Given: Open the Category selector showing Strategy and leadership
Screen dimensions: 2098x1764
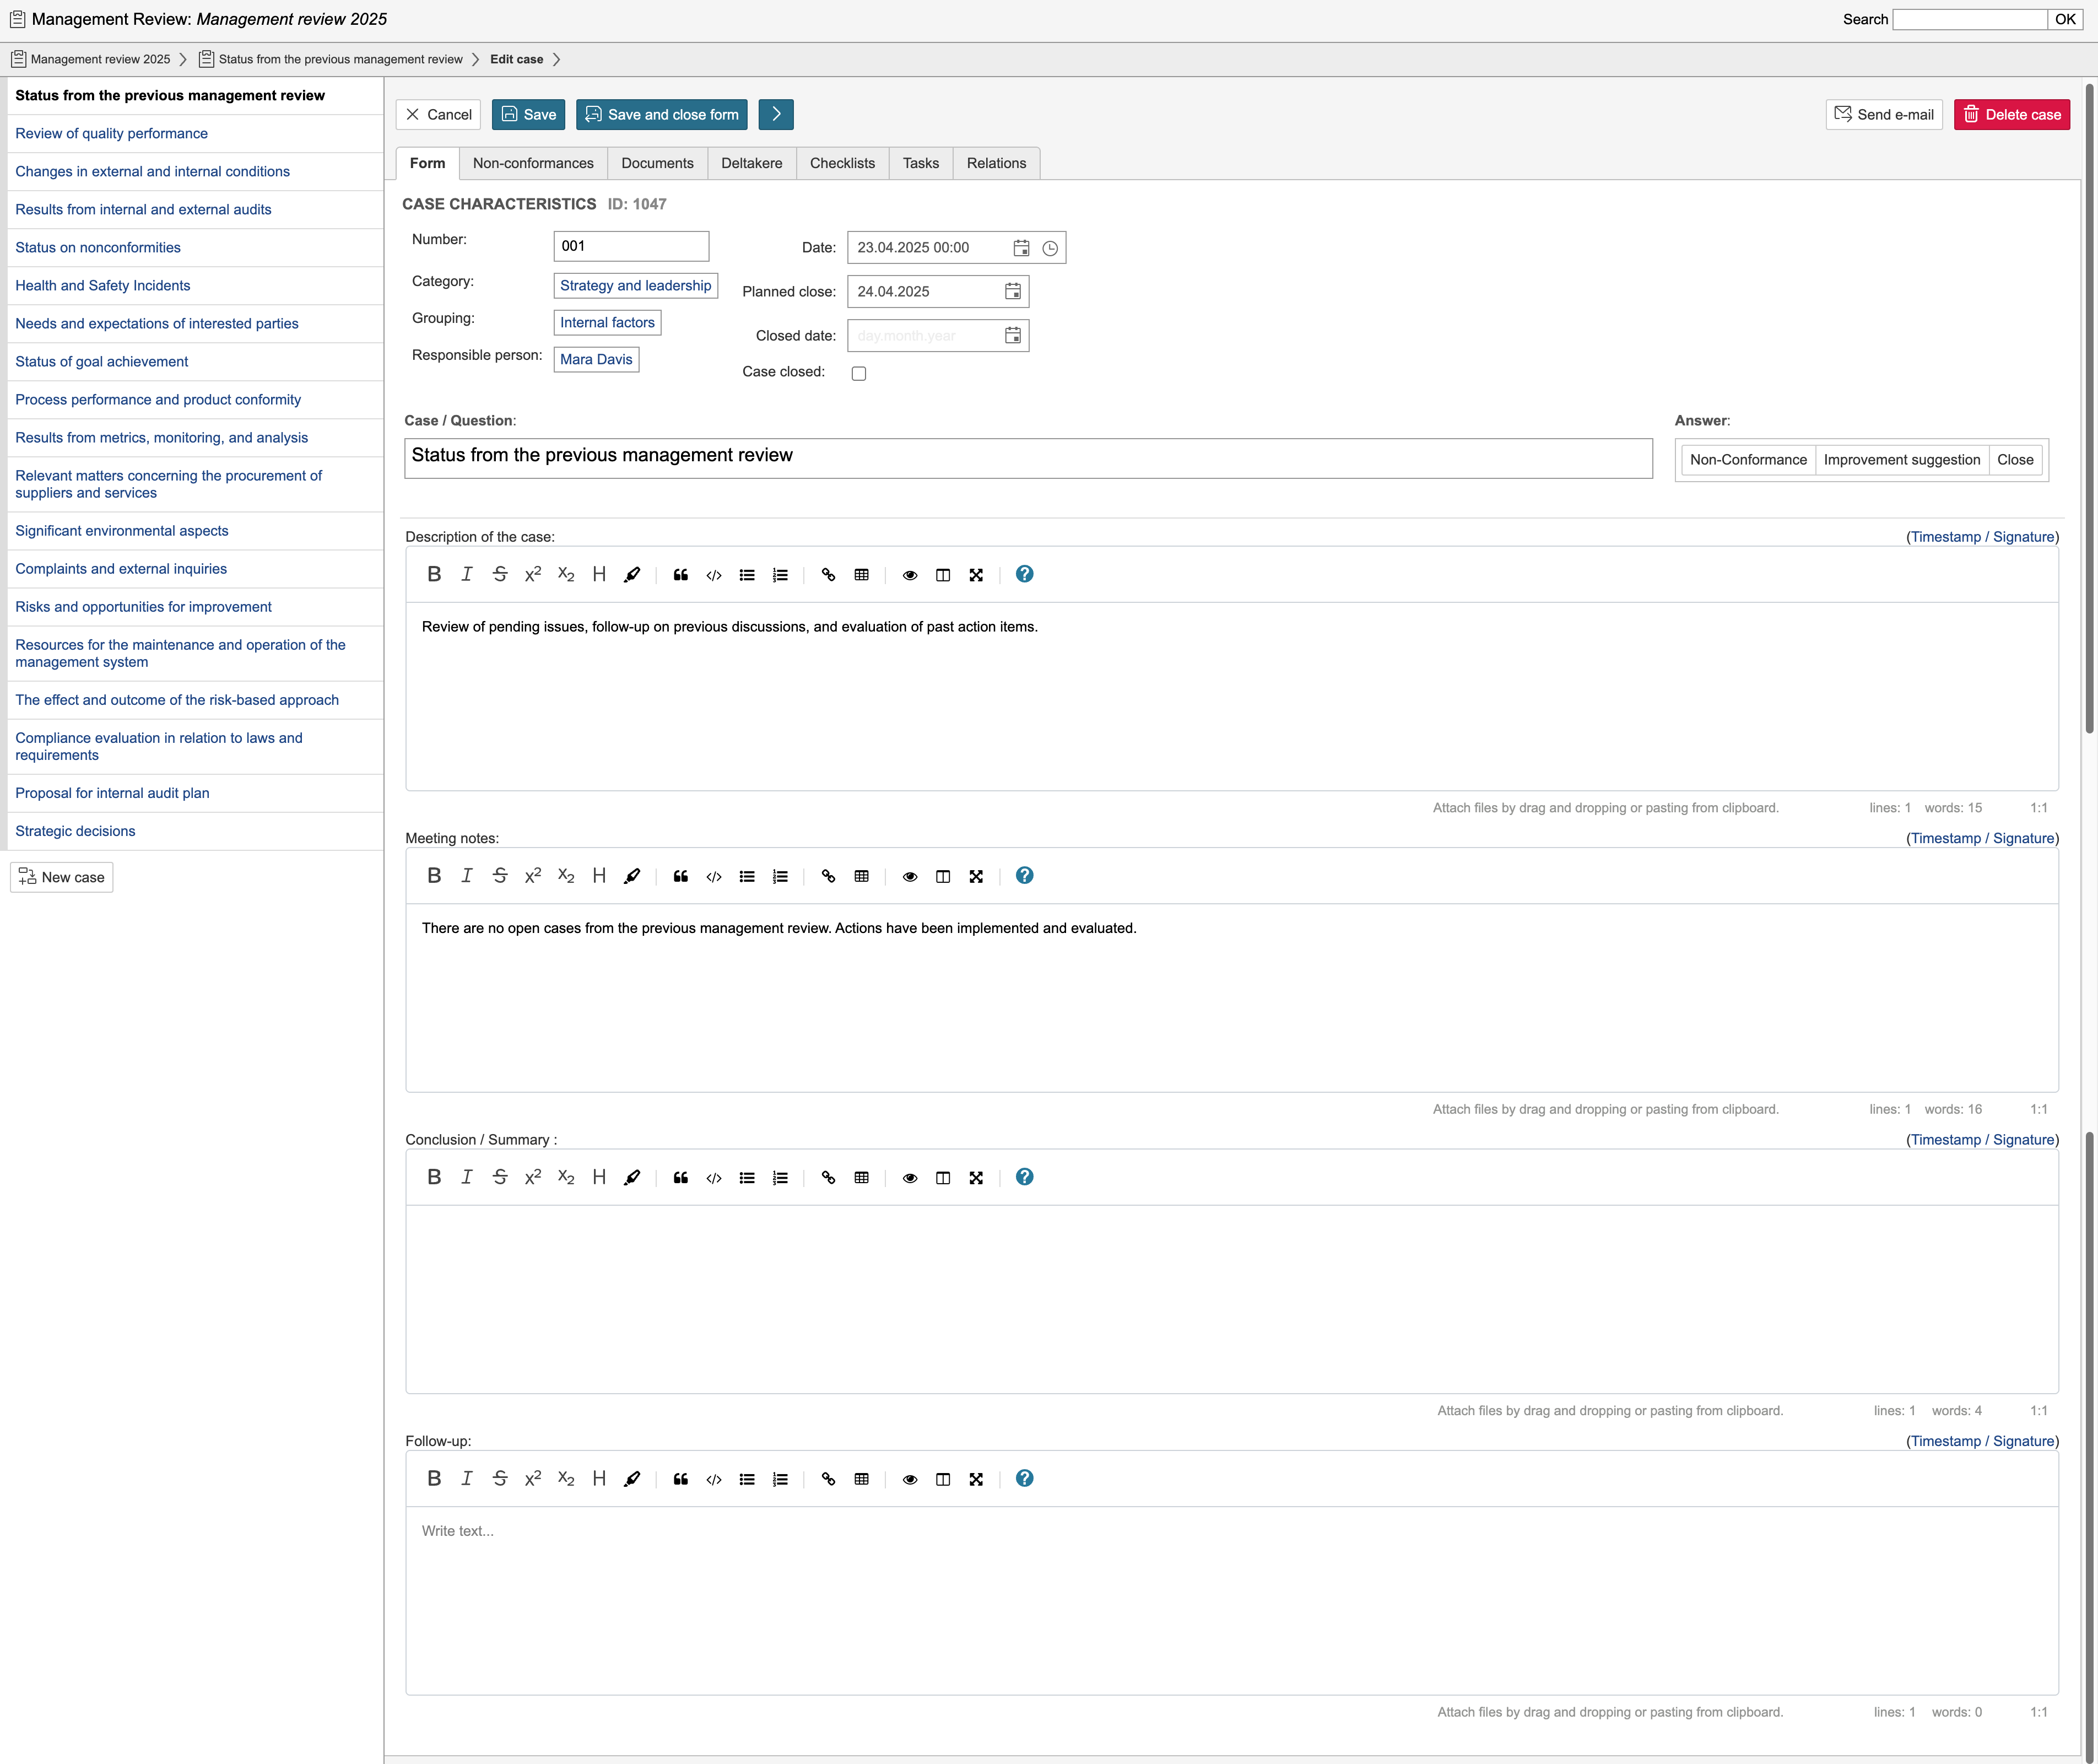Looking at the screenshot, I should (636, 285).
